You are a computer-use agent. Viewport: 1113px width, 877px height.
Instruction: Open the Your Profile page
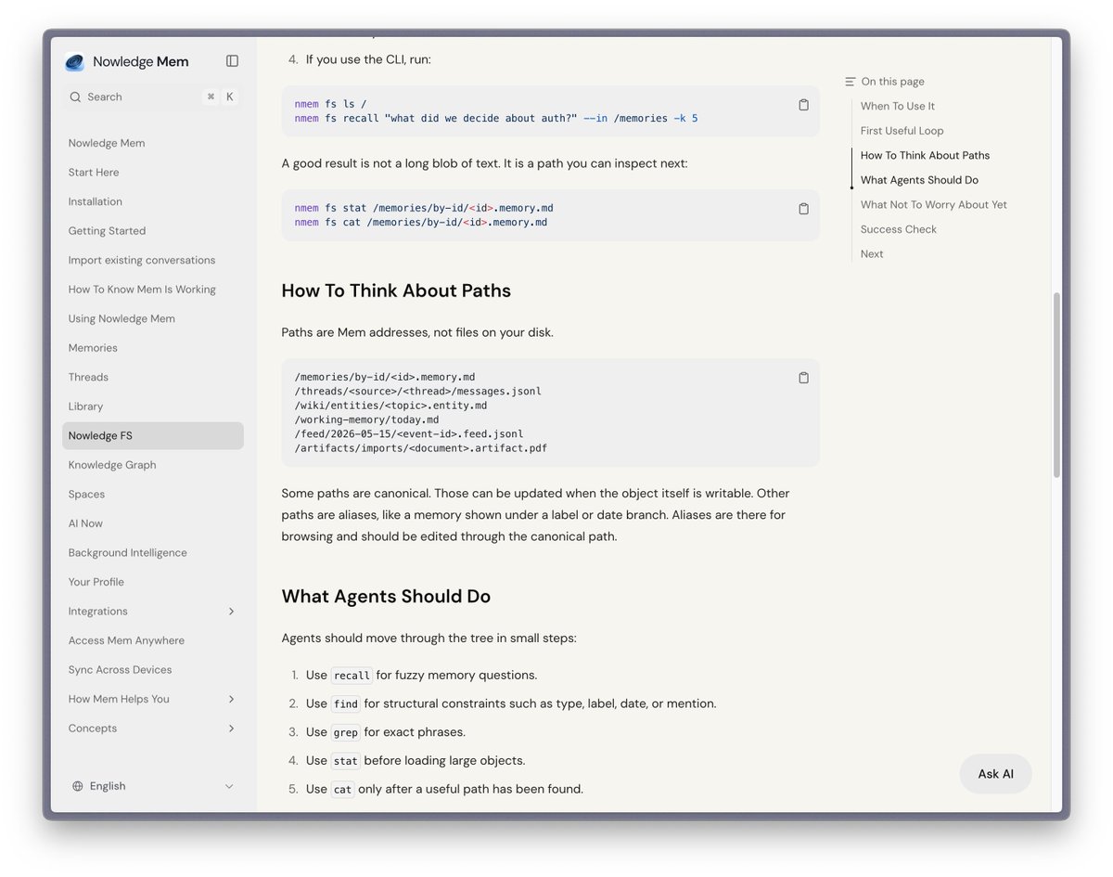click(x=96, y=582)
